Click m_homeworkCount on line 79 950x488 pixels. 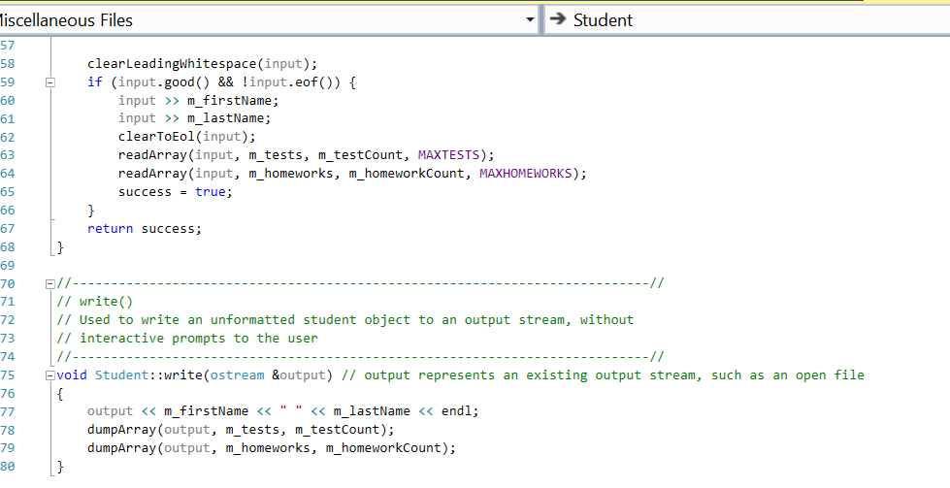tap(383, 448)
